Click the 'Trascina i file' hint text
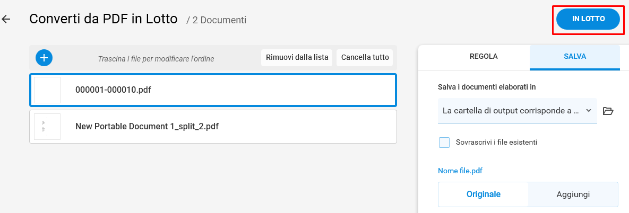The image size is (629, 213). pyautogui.click(x=156, y=59)
